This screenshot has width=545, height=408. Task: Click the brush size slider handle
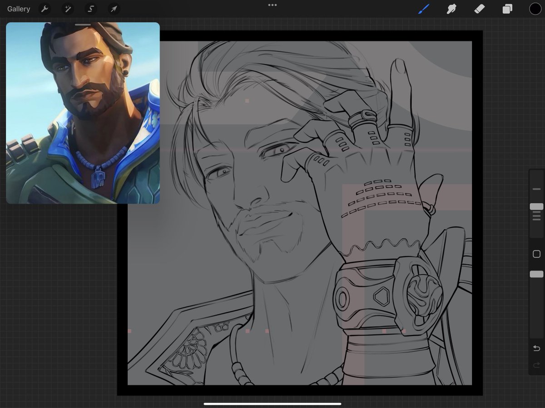(536, 207)
